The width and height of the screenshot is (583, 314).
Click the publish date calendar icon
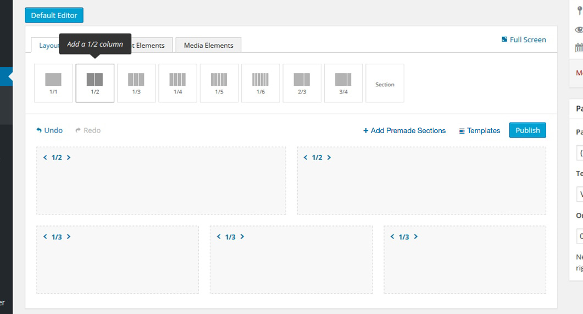click(x=579, y=48)
